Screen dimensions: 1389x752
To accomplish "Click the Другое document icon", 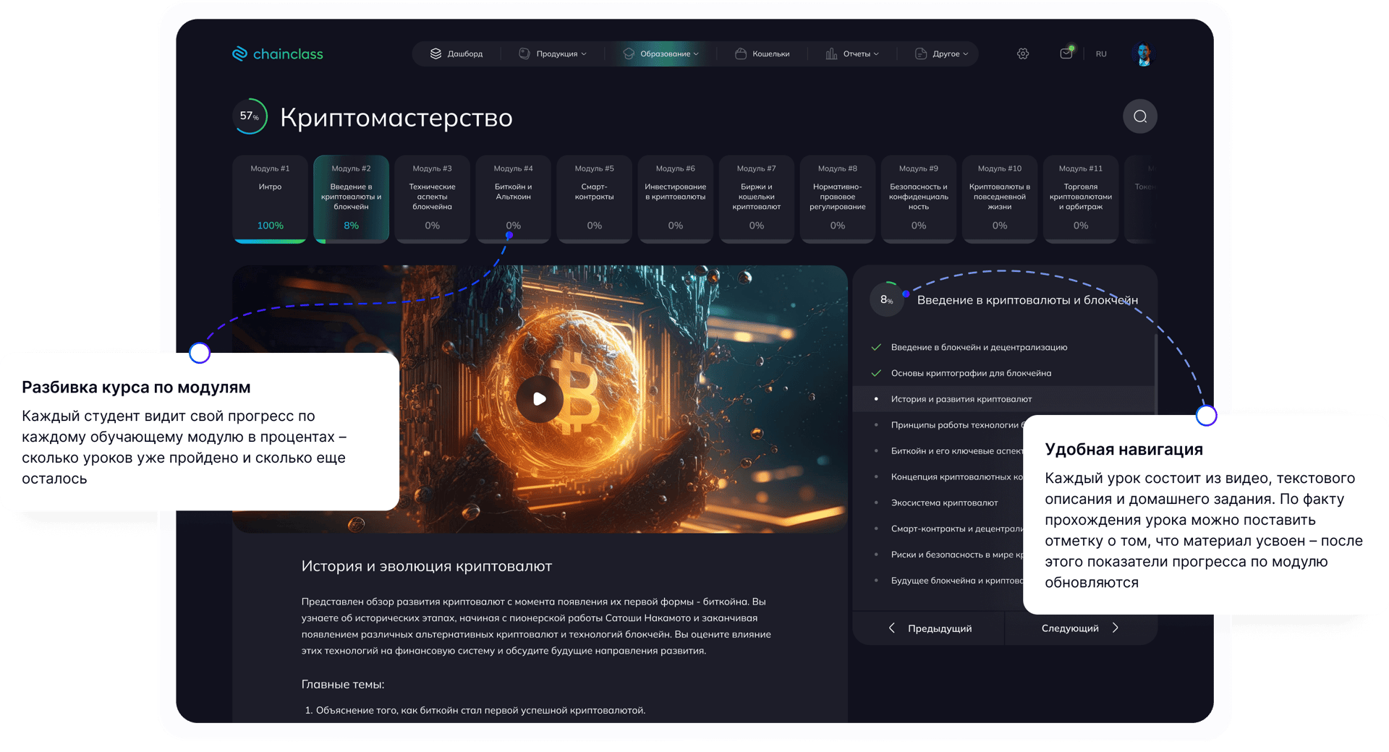I will coord(920,54).
